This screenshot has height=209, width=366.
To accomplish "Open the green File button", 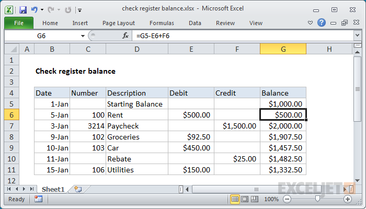I will 18,23.
